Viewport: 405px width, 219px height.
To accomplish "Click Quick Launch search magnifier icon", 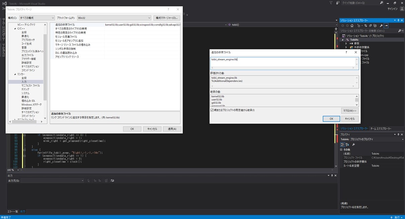I will pyautogui.click(x=382, y=3).
